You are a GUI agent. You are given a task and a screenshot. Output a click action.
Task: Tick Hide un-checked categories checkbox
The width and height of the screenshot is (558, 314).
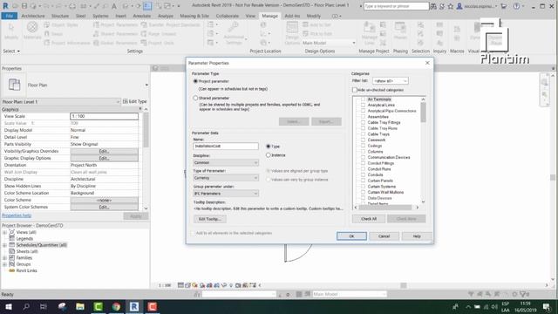(355, 90)
